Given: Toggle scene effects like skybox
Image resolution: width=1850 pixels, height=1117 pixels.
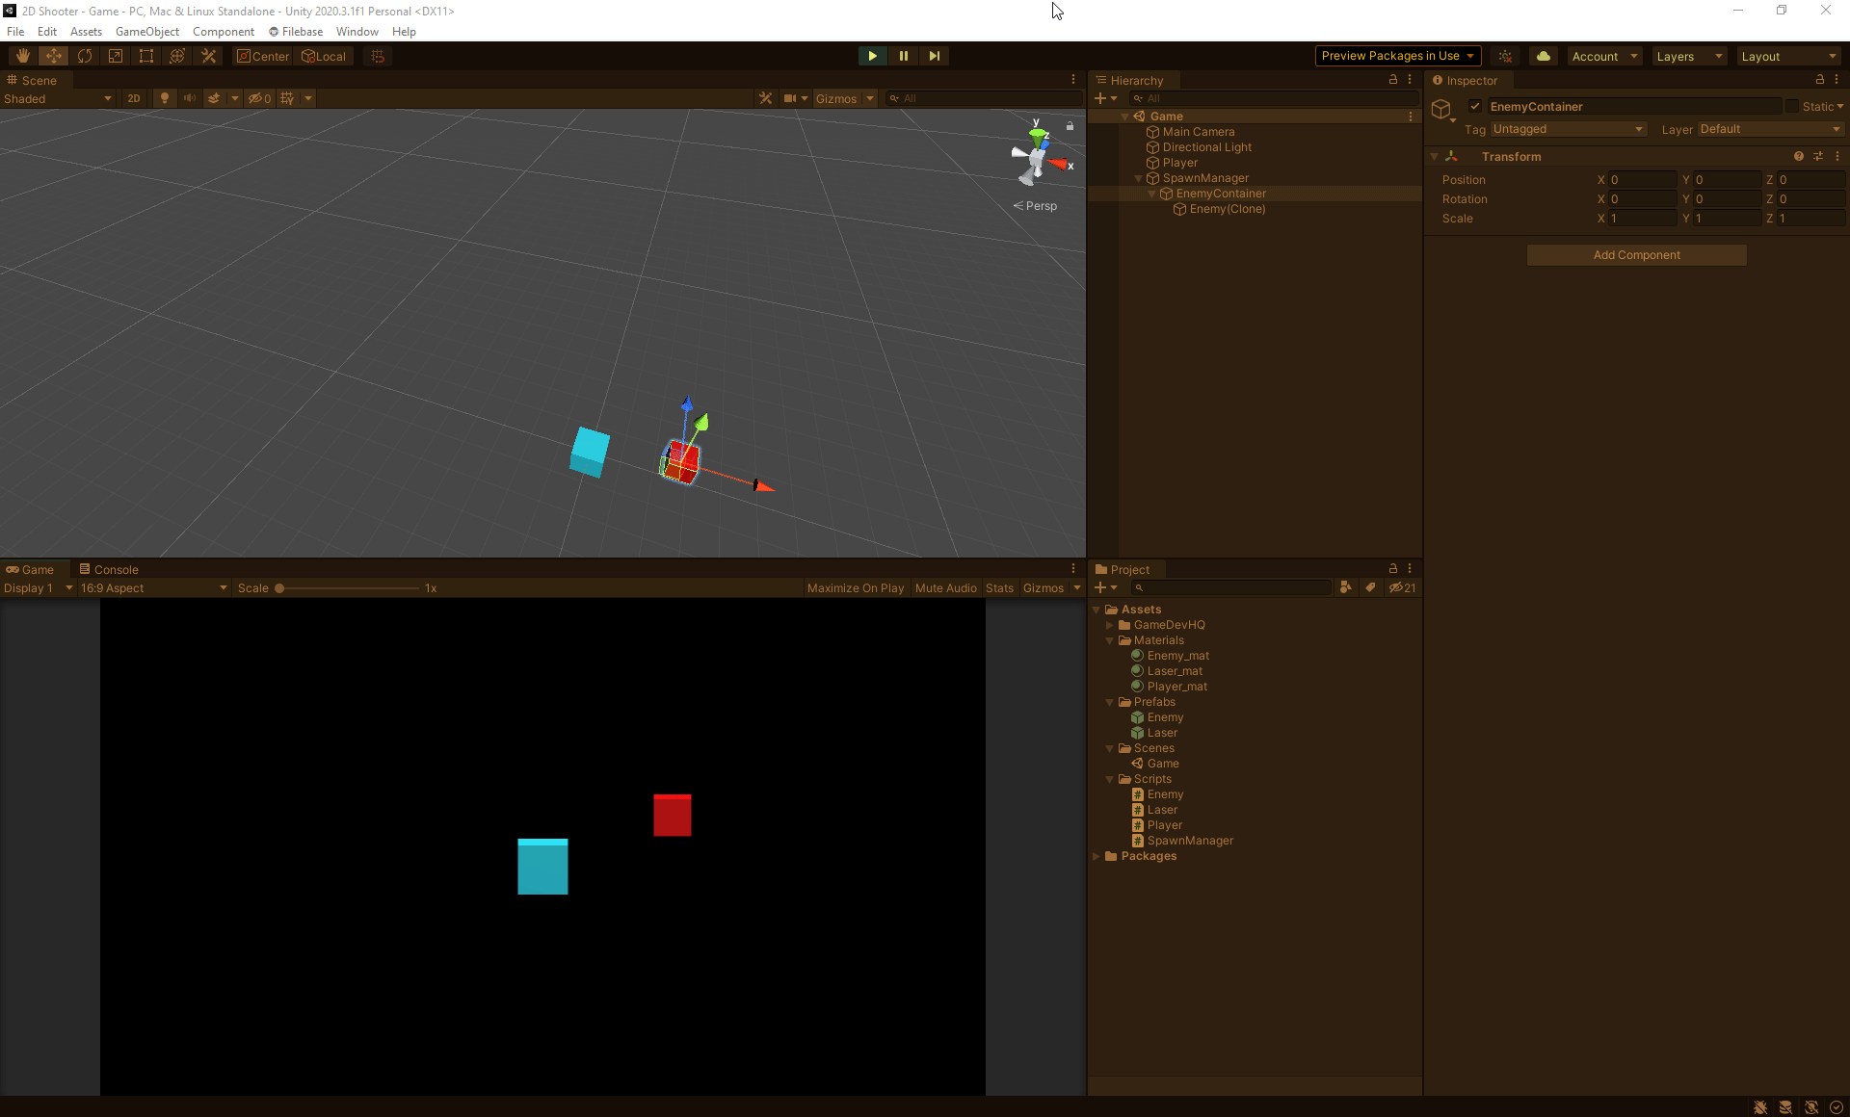Looking at the screenshot, I should (214, 98).
